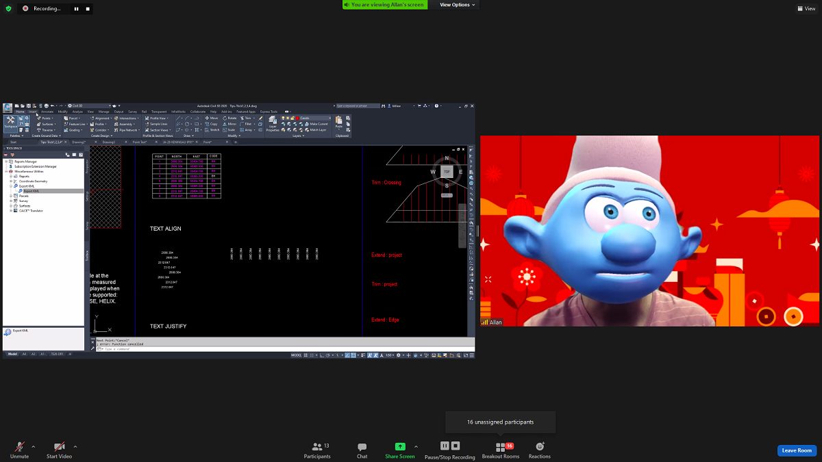Click the View button at top right
Image resolution: width=822 pixels, height=462 pixels.
(x=806, y=8)
